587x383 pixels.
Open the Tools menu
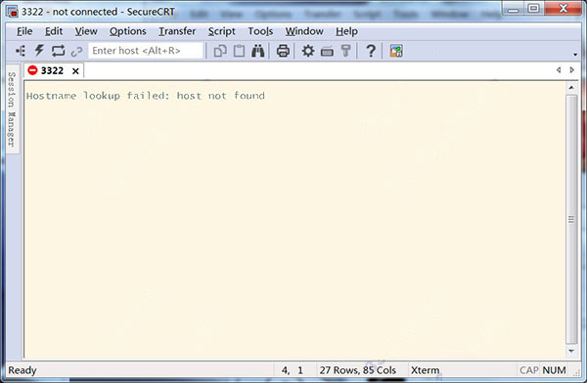(x=260, y=31)
